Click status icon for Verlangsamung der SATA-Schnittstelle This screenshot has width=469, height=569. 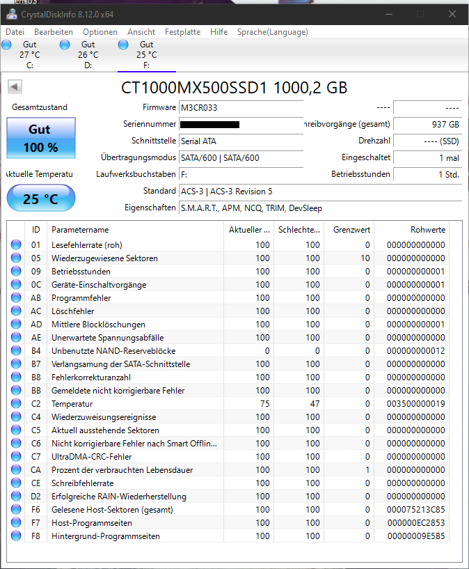point(16,364)
